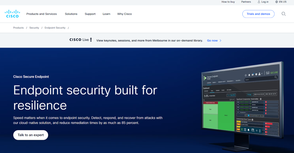Click the Go now link
This screenshot has width=294, height=153.
tap(212, 41)
